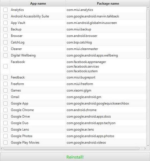This screenshot has width=150, height=161.
Task: Click the Reinstall! button
Action: (x=75, y=157)
